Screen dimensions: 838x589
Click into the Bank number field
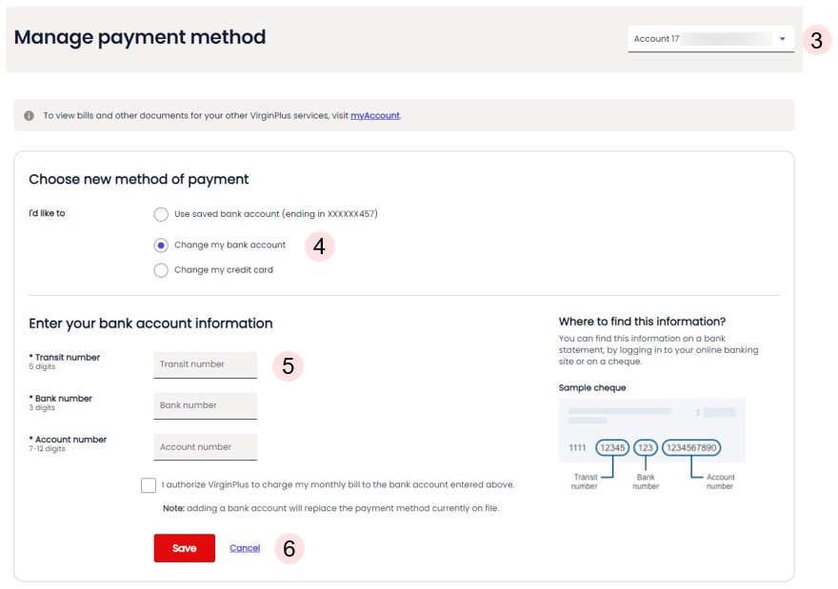[x=205, y=405]
